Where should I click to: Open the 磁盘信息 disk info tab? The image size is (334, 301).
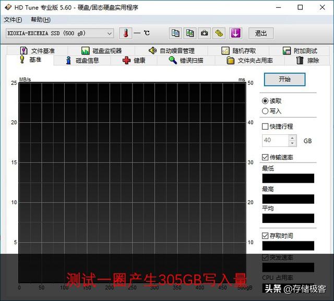pyautogui.click(x=82, y=60)
